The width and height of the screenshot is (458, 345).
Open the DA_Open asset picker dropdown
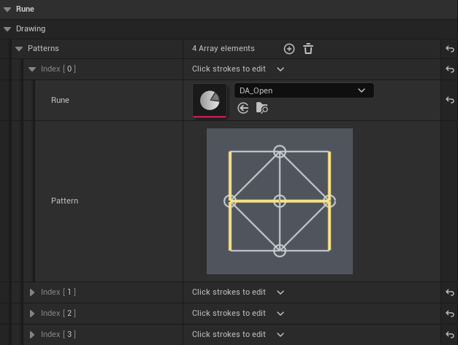coord(304,90)
